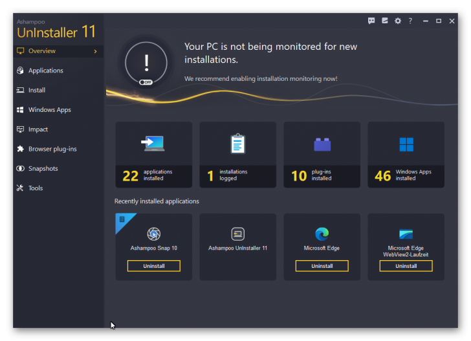Uninstall Microsoft Edge WebView2-Laufzeit
Viewport: 471px width, 341px height.
(406, 266)
